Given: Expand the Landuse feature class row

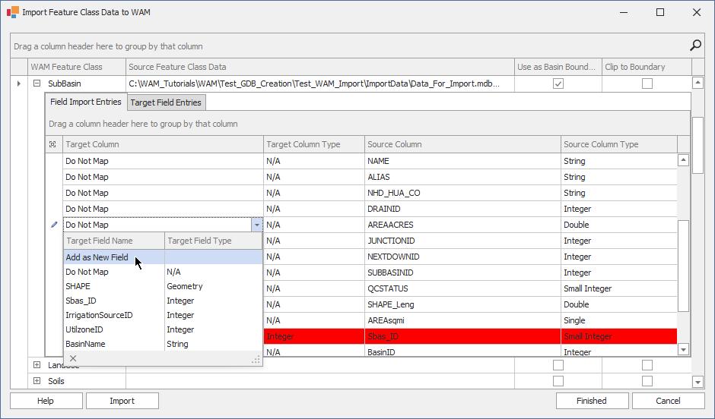Looking at the screenshot, I should coord(37,365).
